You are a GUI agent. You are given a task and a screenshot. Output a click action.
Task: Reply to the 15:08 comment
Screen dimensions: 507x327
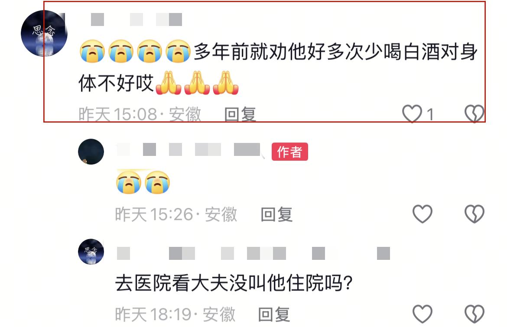(240, 114)
